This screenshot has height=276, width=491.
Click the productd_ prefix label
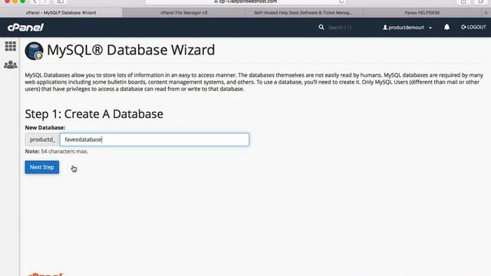pos(42,140)
